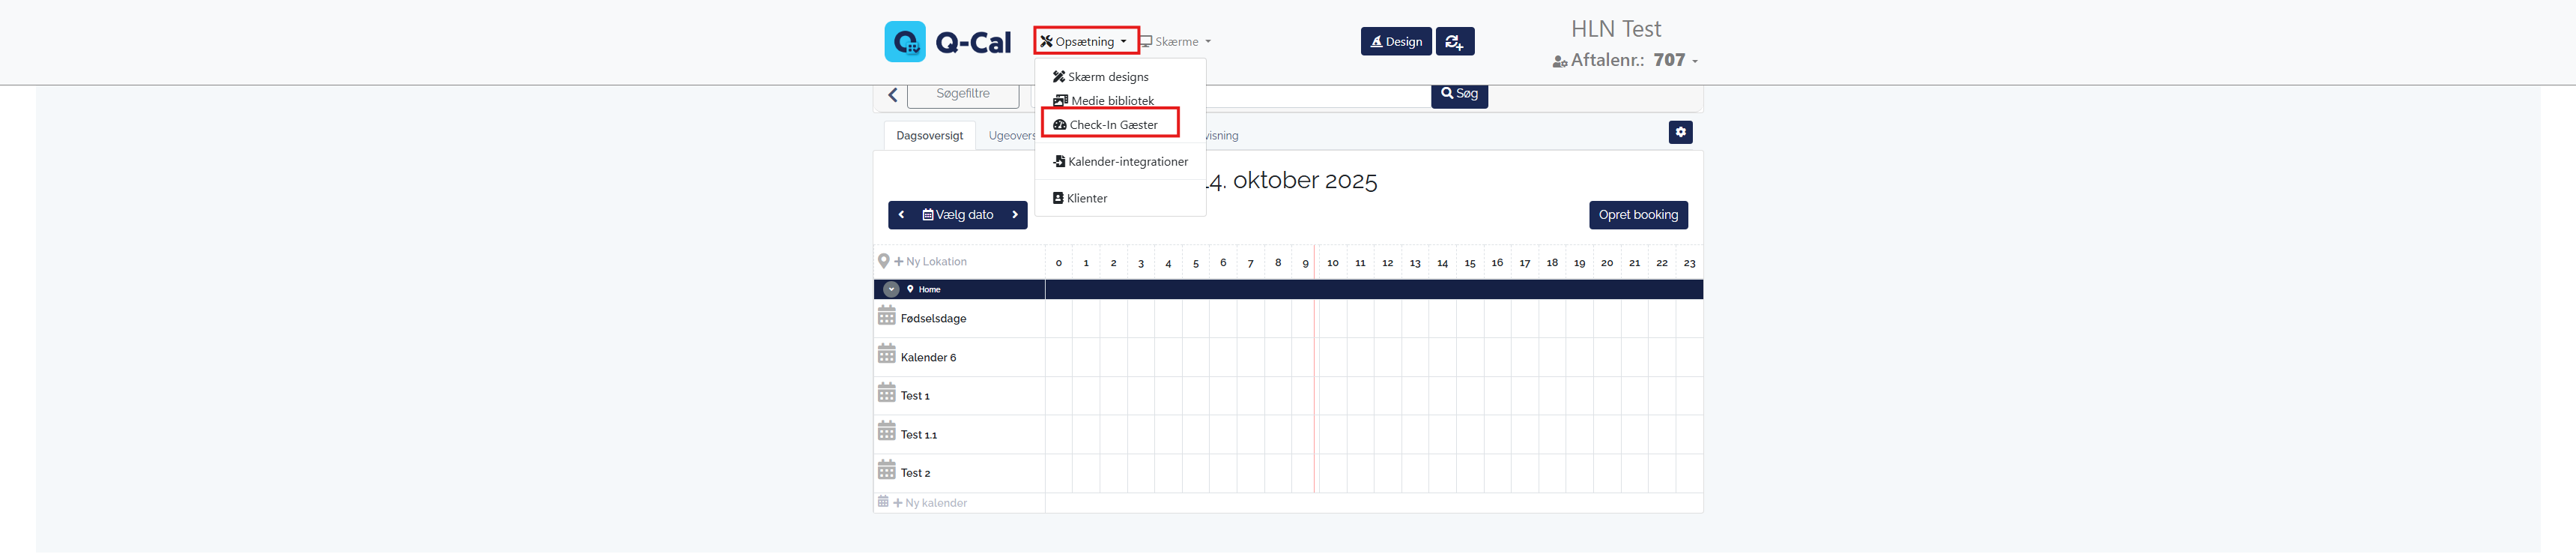Screen dimensions: 2576x557
Task: Click the Fødselsdage calendar icon
Action: [886, 317]
